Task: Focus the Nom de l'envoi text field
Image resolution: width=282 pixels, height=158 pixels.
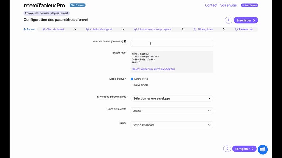Action: click(x=172, y=43)
